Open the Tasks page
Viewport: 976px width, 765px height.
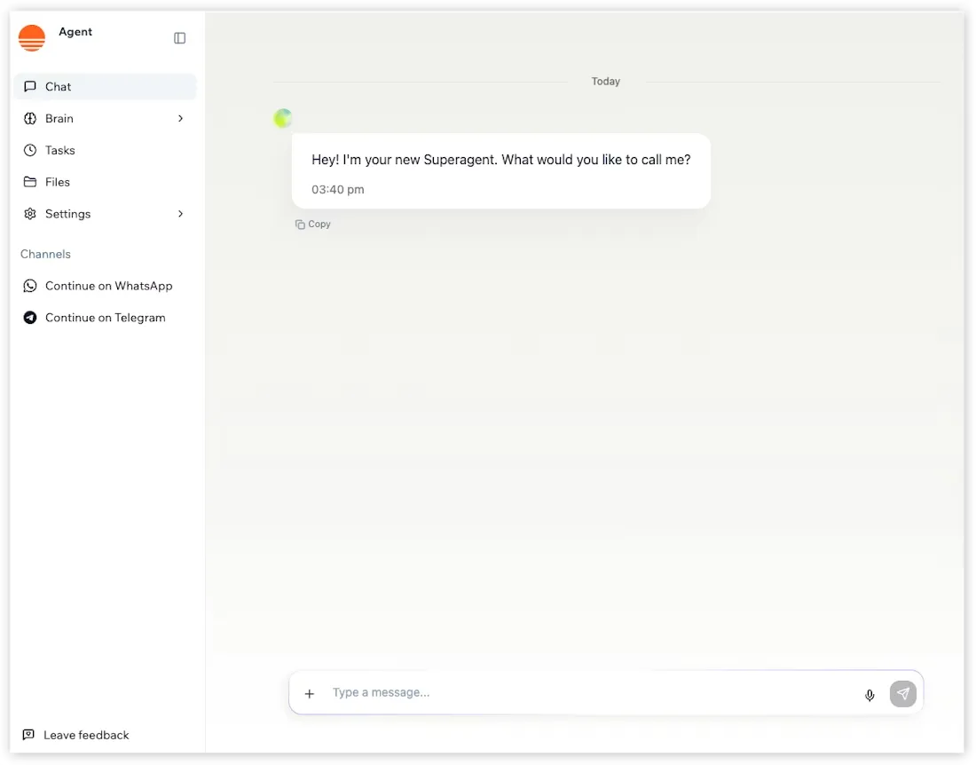click(105, 150)
